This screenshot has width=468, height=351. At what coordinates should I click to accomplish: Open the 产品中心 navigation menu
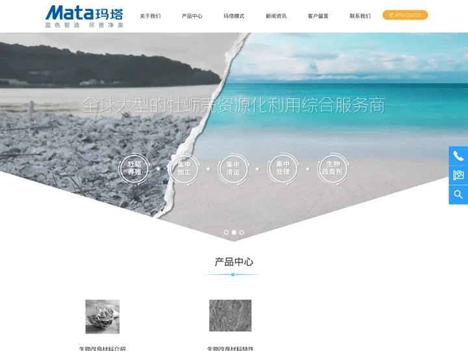coord(192,16)
